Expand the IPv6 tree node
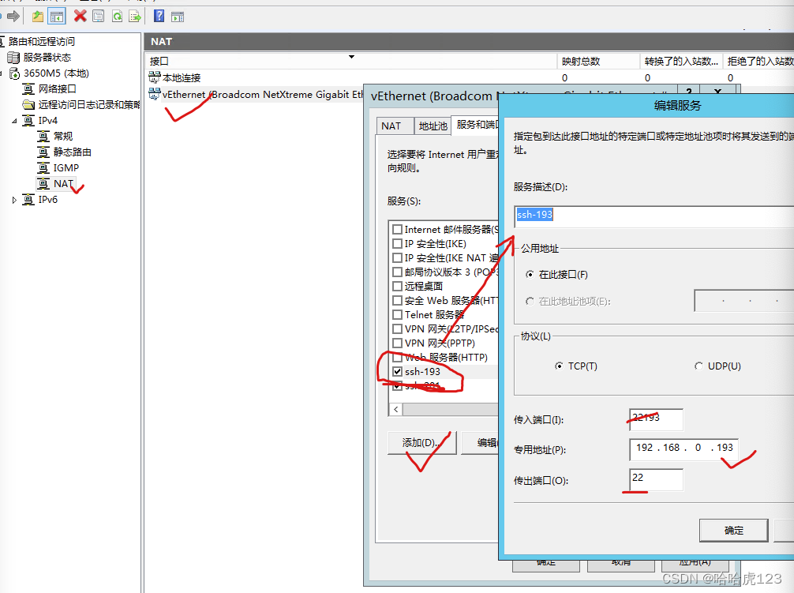The height and width of the screenshot is (593, 794). pos(14,200)
